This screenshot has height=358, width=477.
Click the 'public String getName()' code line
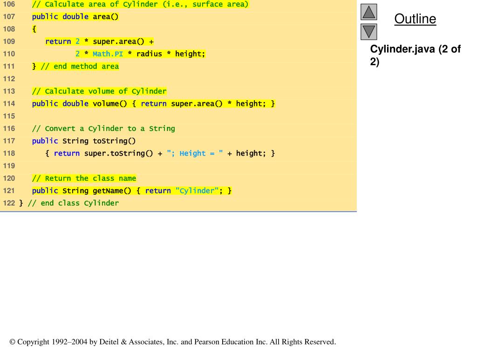point(132,191)
